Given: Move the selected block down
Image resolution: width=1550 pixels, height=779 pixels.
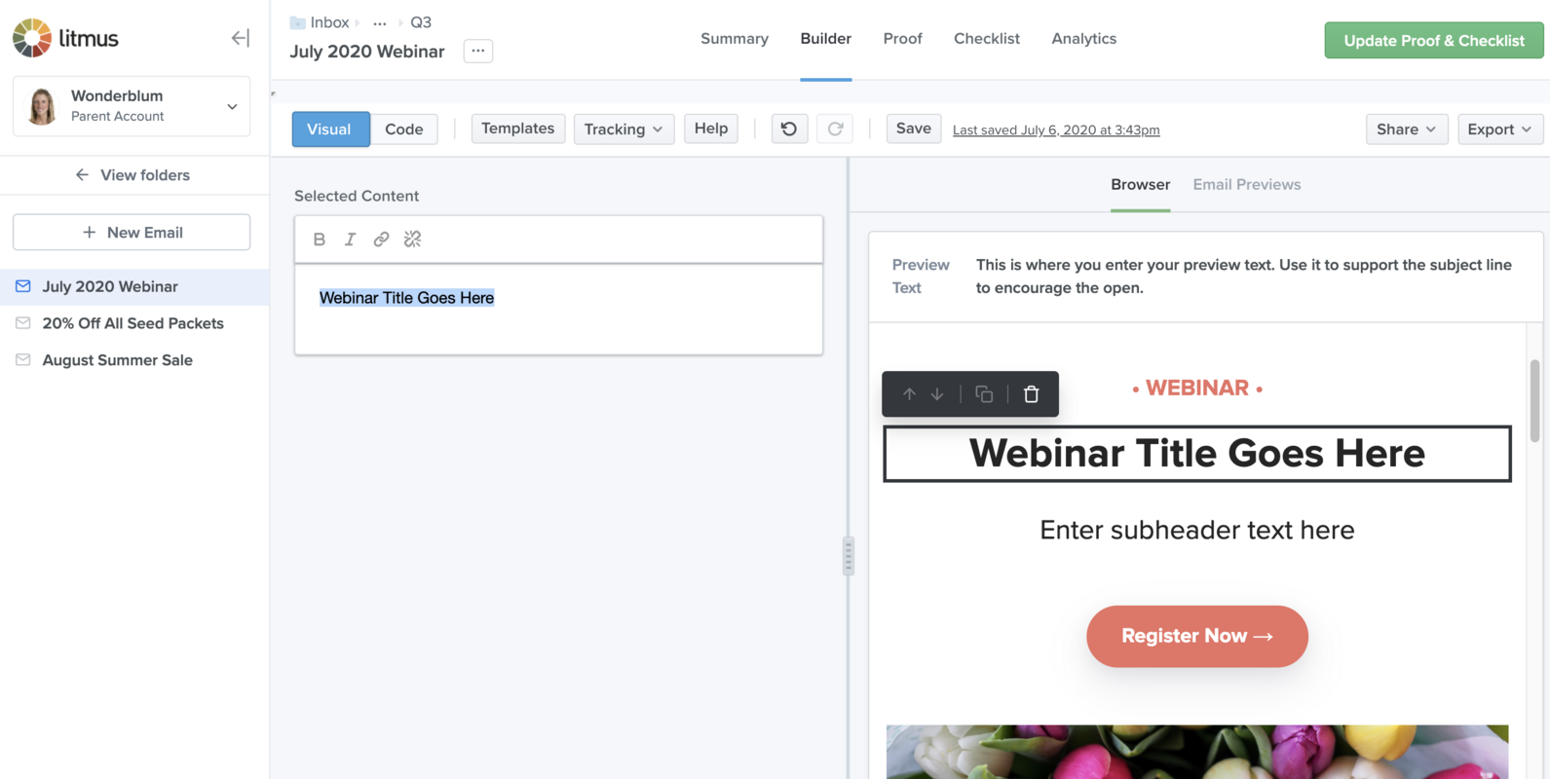Looking at the screenshot, I should [x=937, y=394].
